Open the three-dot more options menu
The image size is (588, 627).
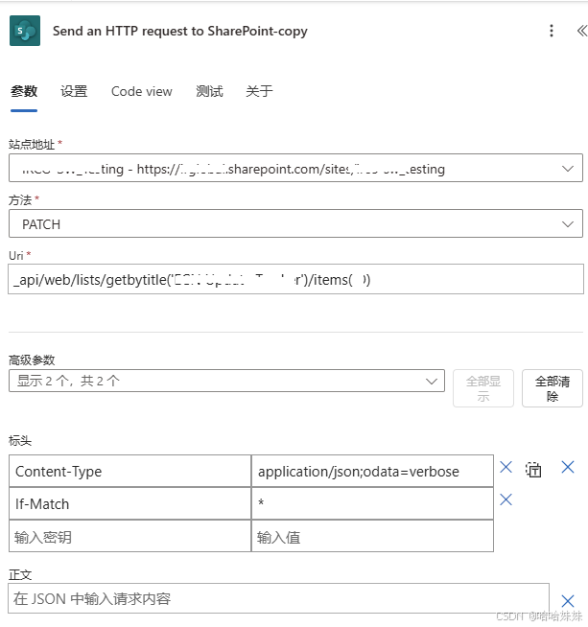(x=552, y=31)
